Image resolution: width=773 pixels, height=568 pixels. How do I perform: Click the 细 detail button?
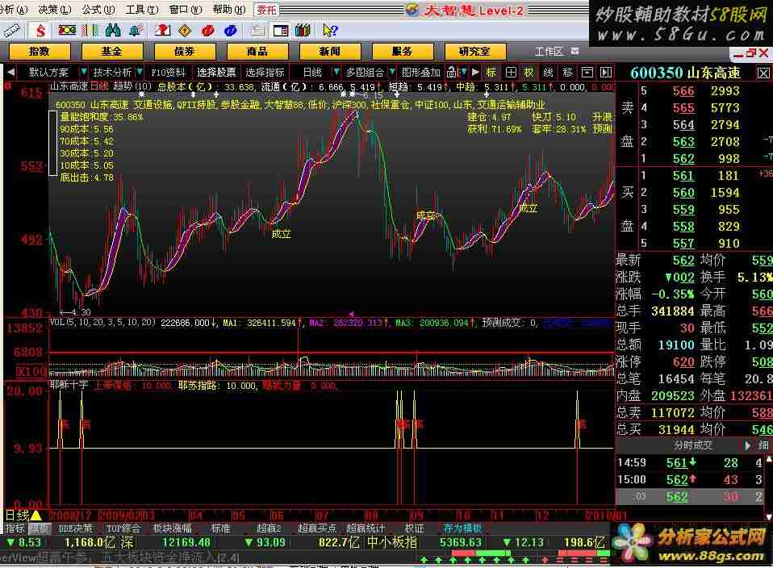coord(763,445)
